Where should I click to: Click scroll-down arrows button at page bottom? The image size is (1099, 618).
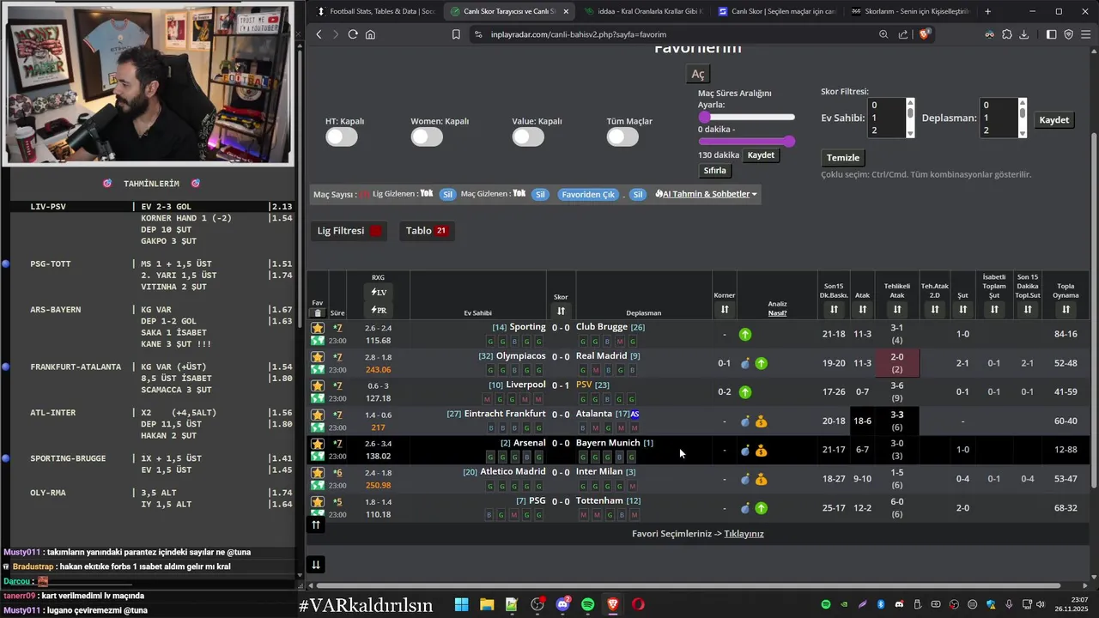click(x=316, y=564)
